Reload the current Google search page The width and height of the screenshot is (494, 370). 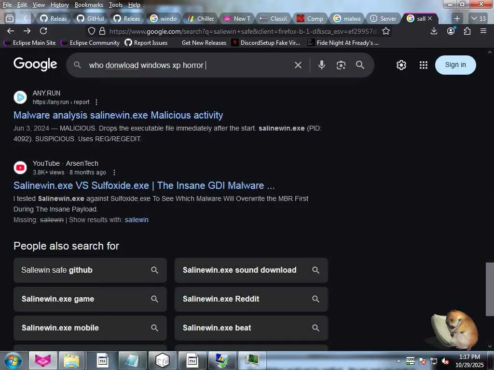point(43,31)
